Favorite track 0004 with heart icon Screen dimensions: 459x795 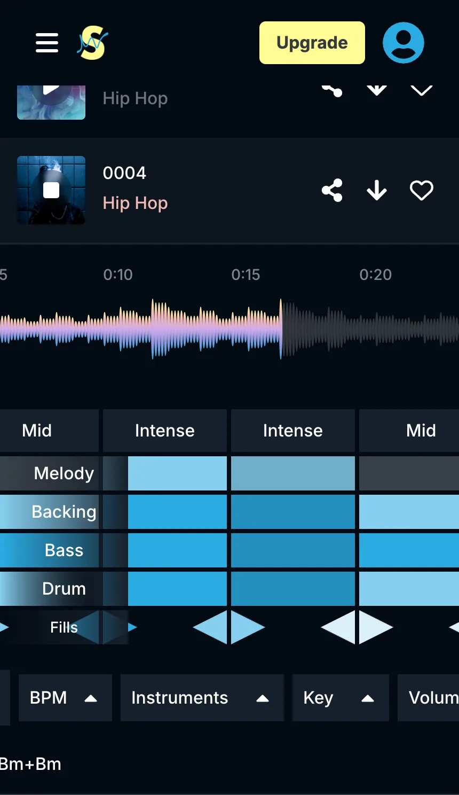point(422,190)
